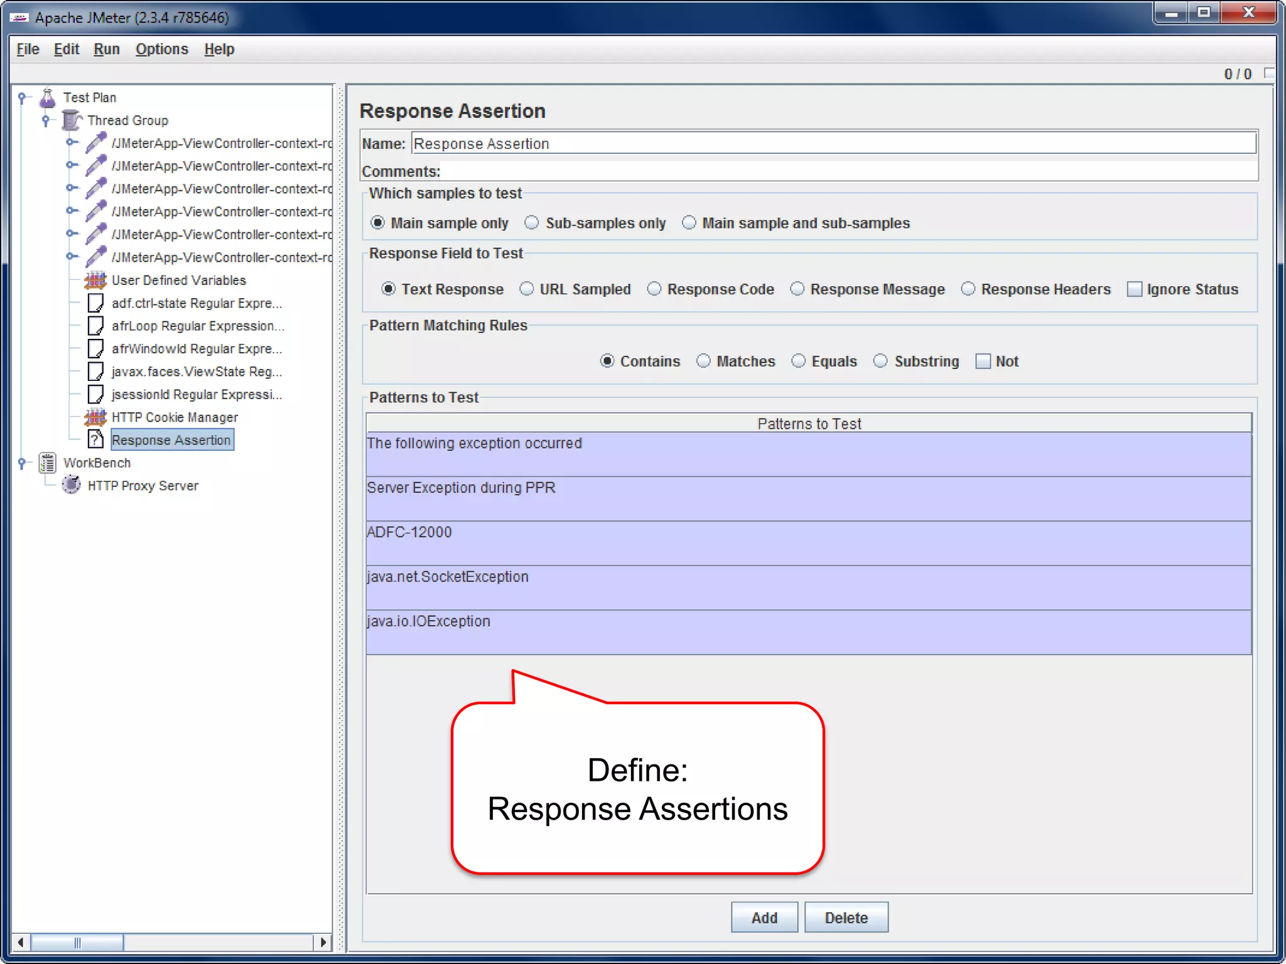Viewport: 1286px width, 964px height.
Task: Select 'WorkBench' label in tree
Action: coord(97,463)
